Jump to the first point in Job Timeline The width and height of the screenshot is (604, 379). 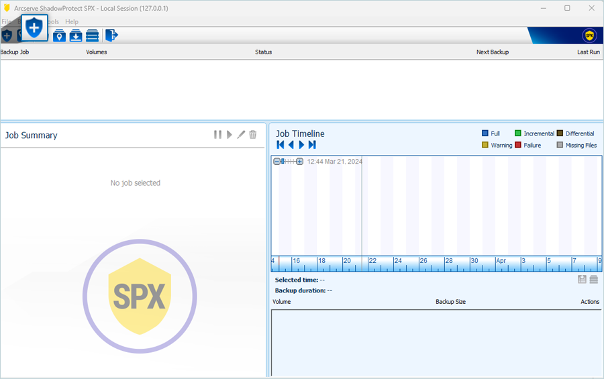pos(281,145)
